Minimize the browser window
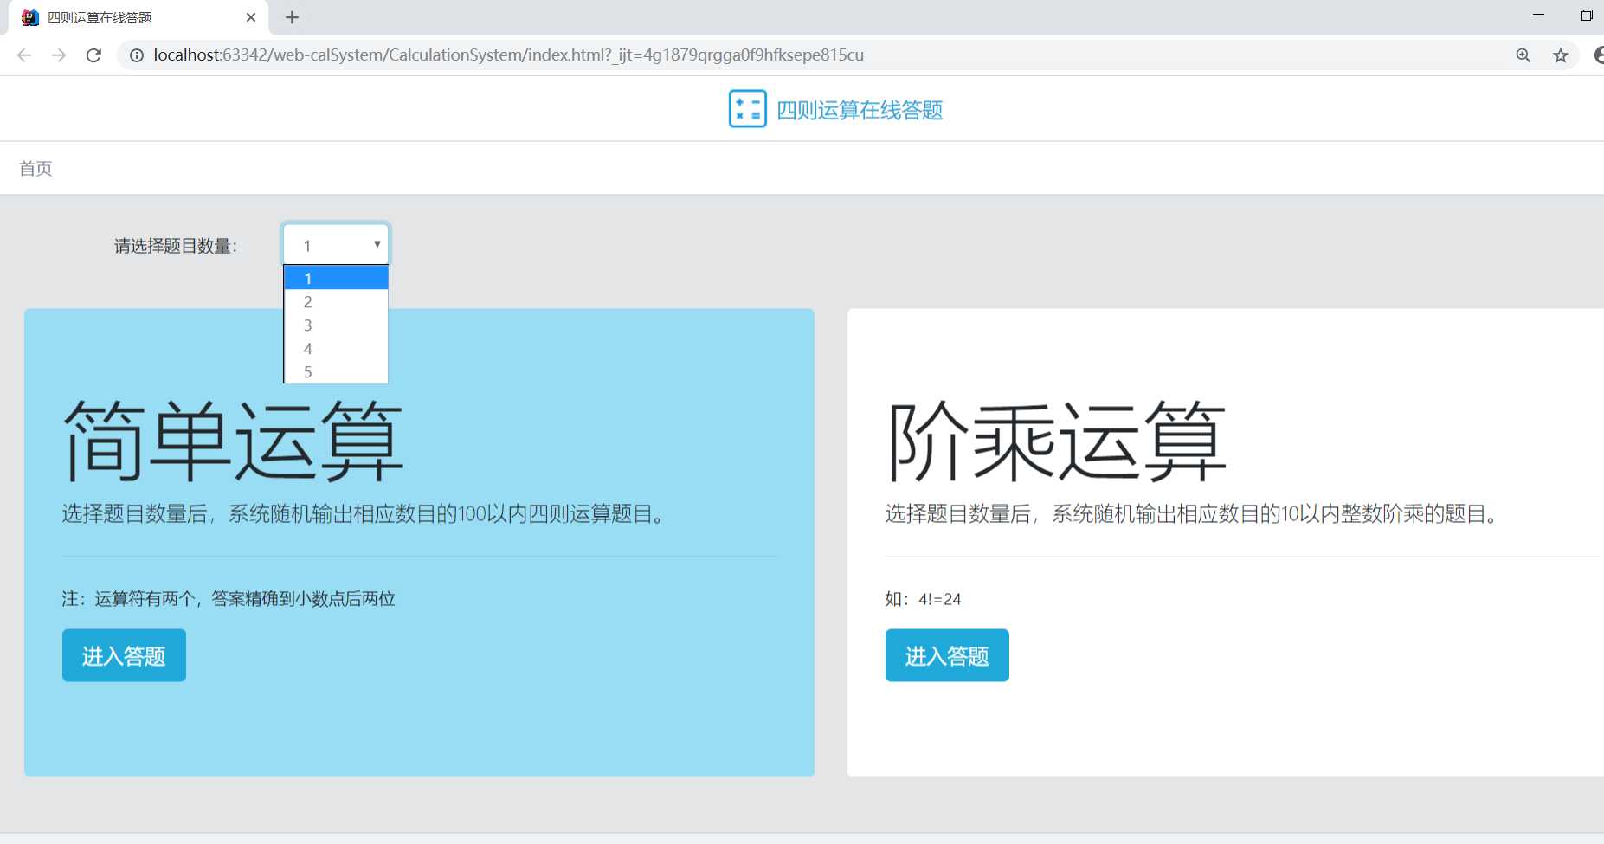Image resolution: width=1604 pixels, height=844 pixels. (x=1538, y=15)
